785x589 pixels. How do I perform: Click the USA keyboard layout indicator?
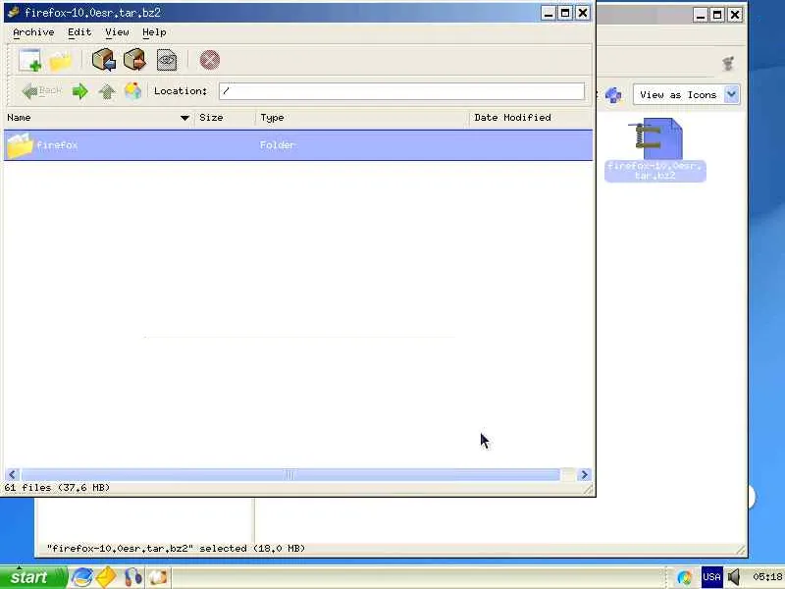click(x=711, y=577)
